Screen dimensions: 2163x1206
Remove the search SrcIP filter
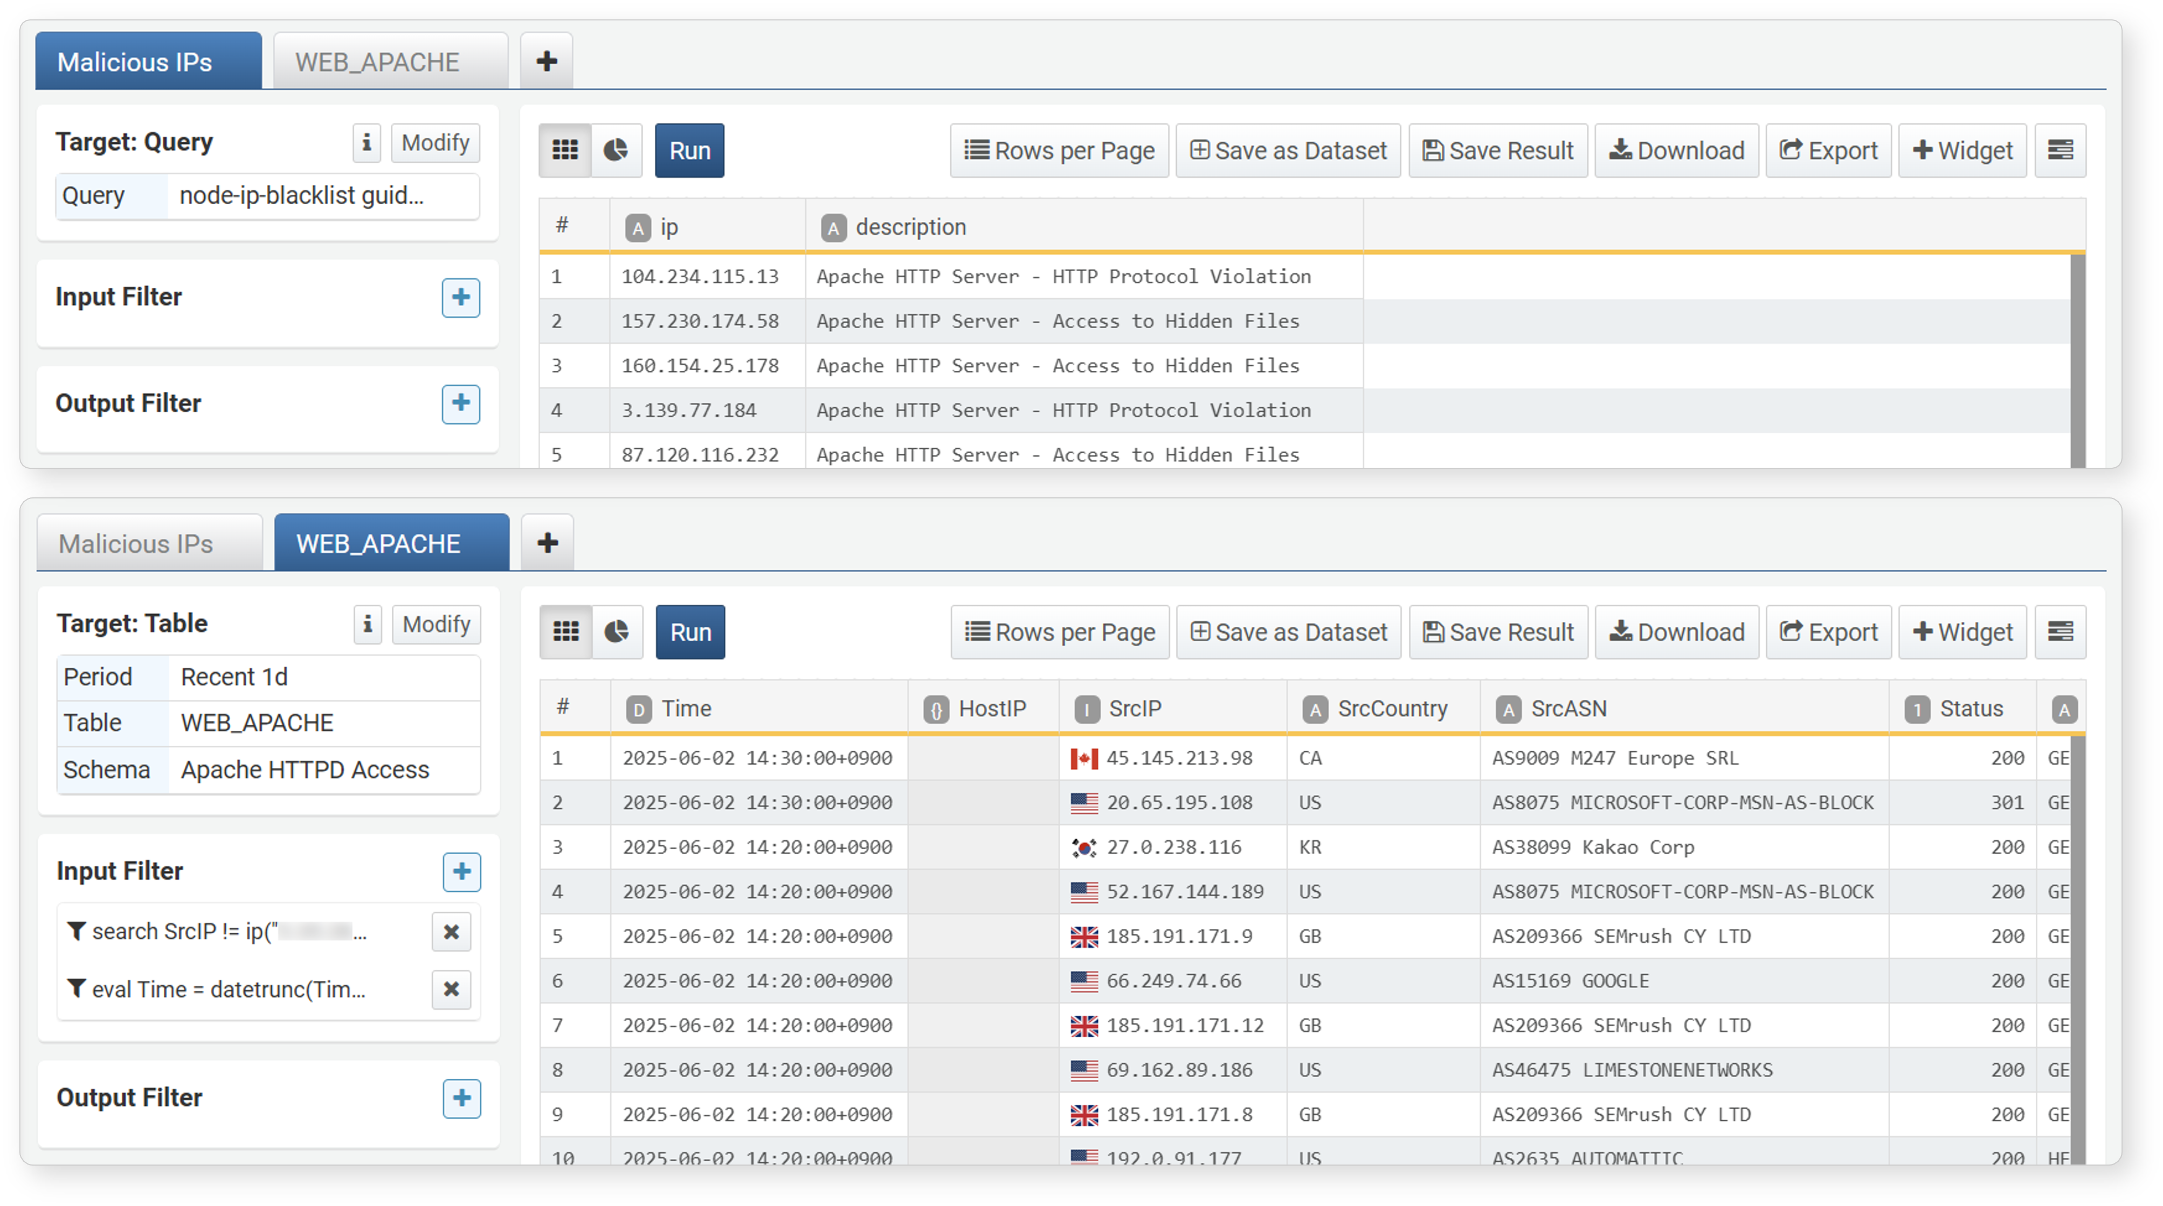point(452,932)
